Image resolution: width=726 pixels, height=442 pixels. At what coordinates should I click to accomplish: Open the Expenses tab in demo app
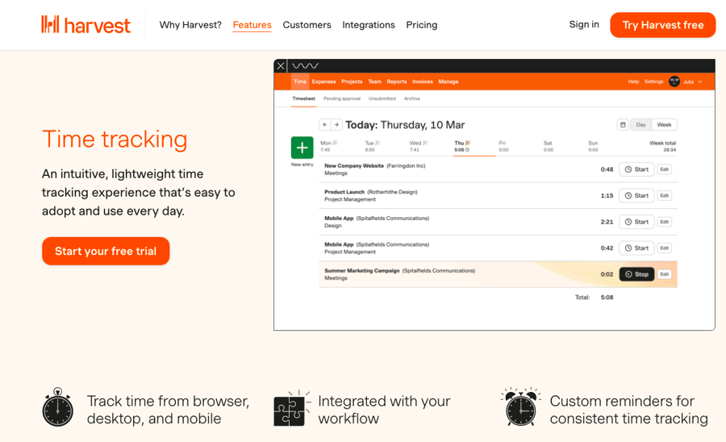coord(323,81)
